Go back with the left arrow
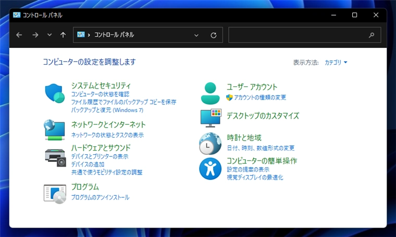 click(19, 35)
